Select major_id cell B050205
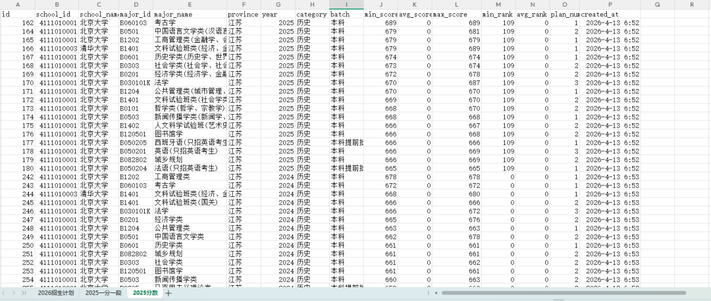The image size is (711, 301). point(136,142)
